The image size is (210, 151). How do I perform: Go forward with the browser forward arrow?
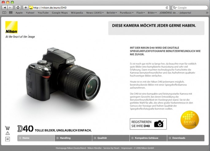click(x=10, y=8)
